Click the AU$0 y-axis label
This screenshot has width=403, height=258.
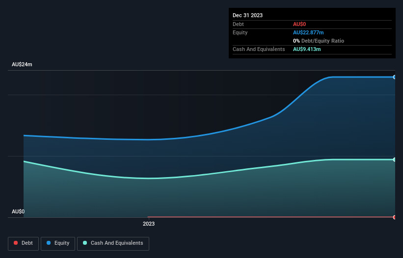(x=18, y=211)
